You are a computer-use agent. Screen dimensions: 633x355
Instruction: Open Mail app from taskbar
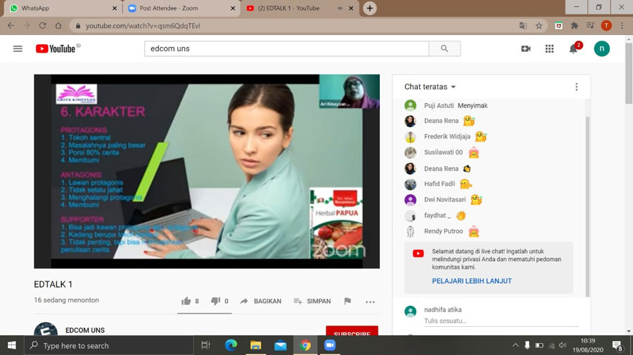point(281,345)
